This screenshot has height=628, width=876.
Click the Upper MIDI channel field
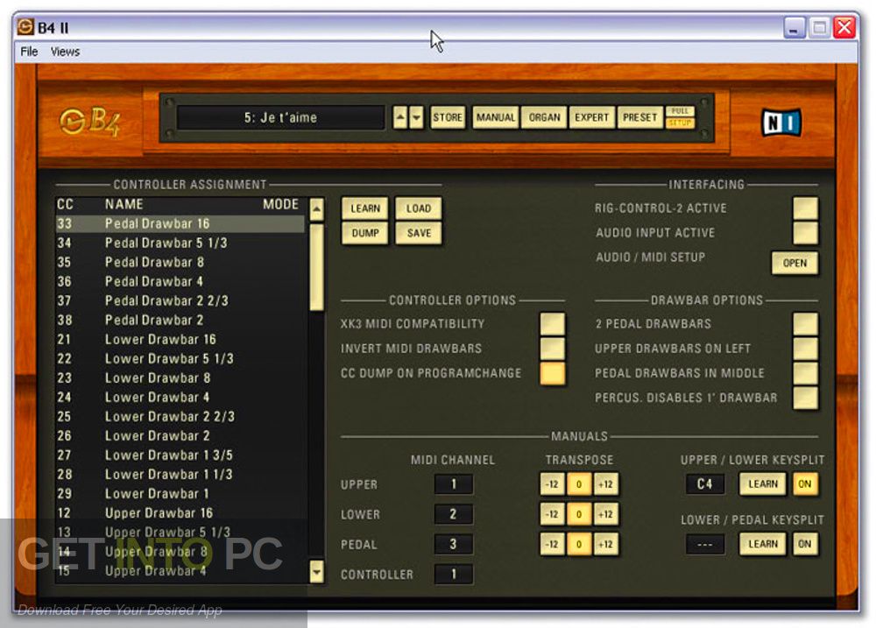pos(453,483)
